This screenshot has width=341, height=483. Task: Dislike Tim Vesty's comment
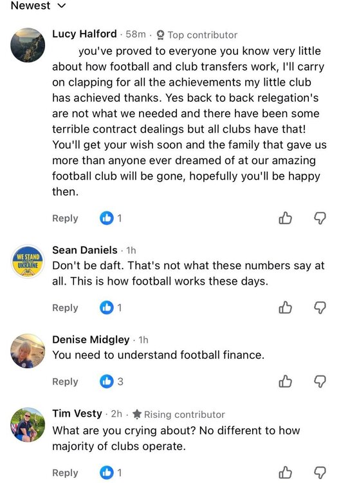coord(320,473)
